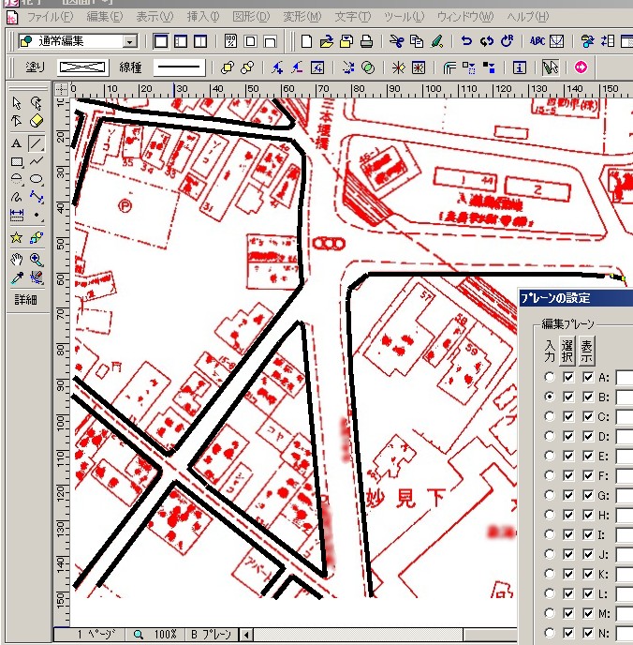Click the 詳細 button in toolbox
Screen dimensions: 633x645
point(26,299)
